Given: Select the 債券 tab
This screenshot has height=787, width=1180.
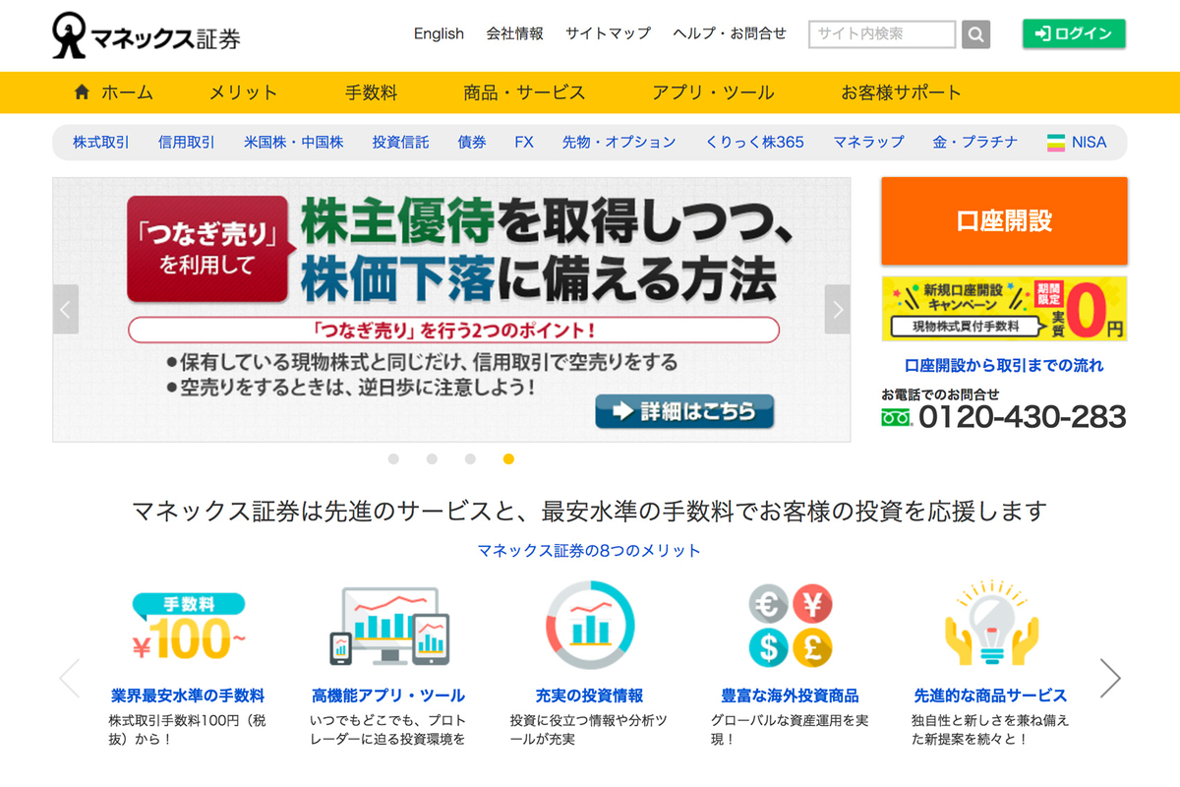Looking at the screenshot, I should click(x=472, y=142).
